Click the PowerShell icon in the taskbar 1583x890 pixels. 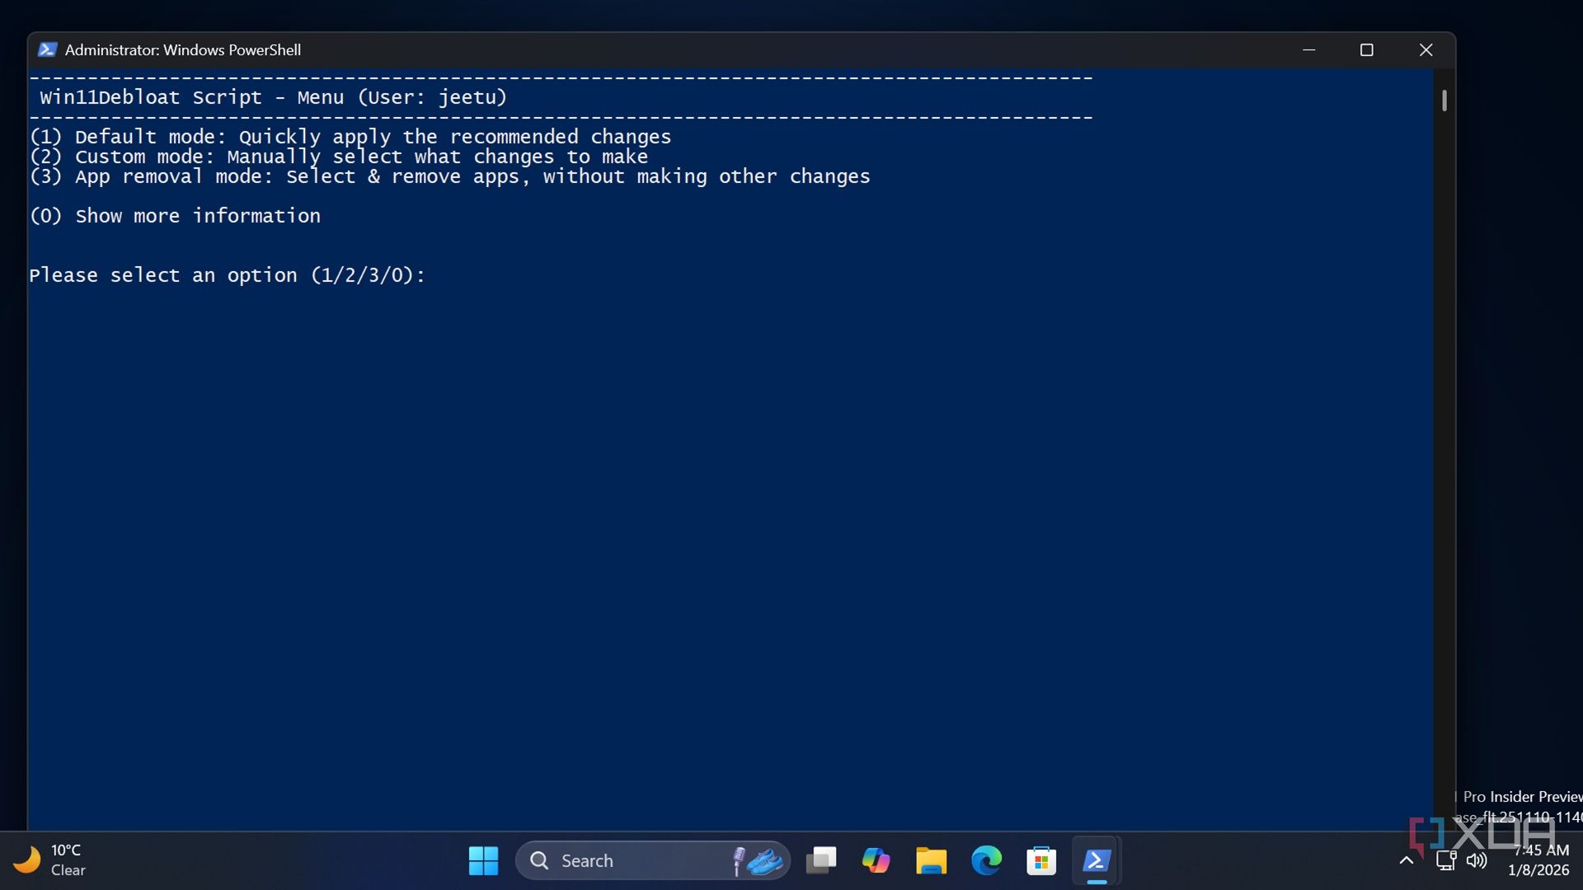click(x=1096, y=861)
